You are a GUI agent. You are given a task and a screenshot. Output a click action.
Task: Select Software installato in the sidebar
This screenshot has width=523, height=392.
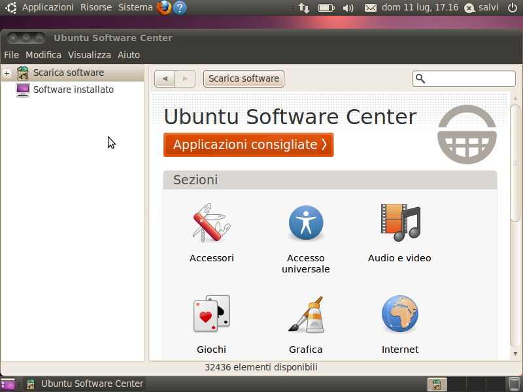click(73, 90)
